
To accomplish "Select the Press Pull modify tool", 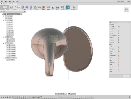I will pos(31,7).
